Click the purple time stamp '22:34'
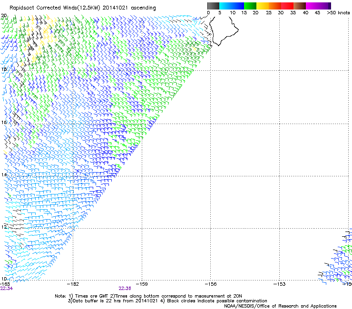This screenshot has height=309, width=352. (7, 289)
